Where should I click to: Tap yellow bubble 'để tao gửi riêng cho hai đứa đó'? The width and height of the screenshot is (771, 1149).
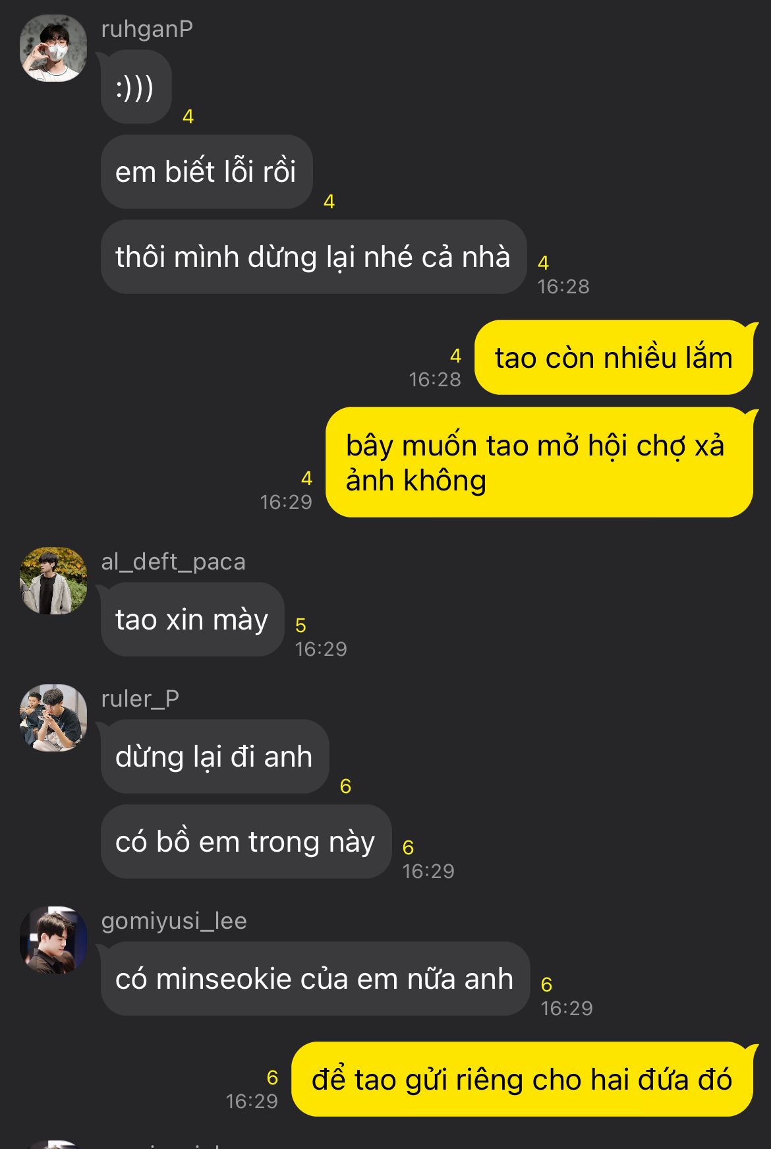point(523,1079)
